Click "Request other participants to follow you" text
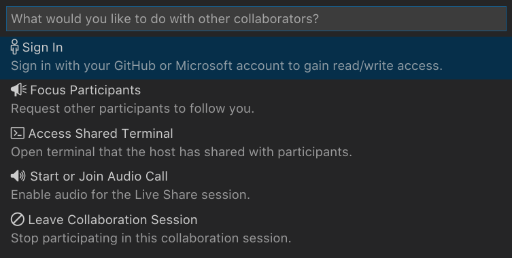The image size is (512, 258). (133, 109)
